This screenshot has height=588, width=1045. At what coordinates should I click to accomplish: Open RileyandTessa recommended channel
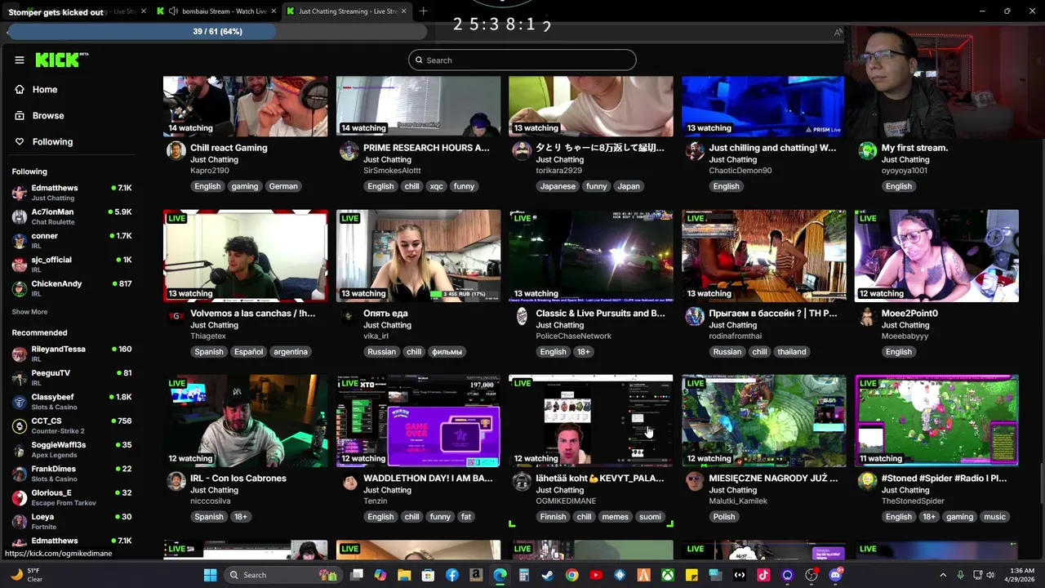72,354
